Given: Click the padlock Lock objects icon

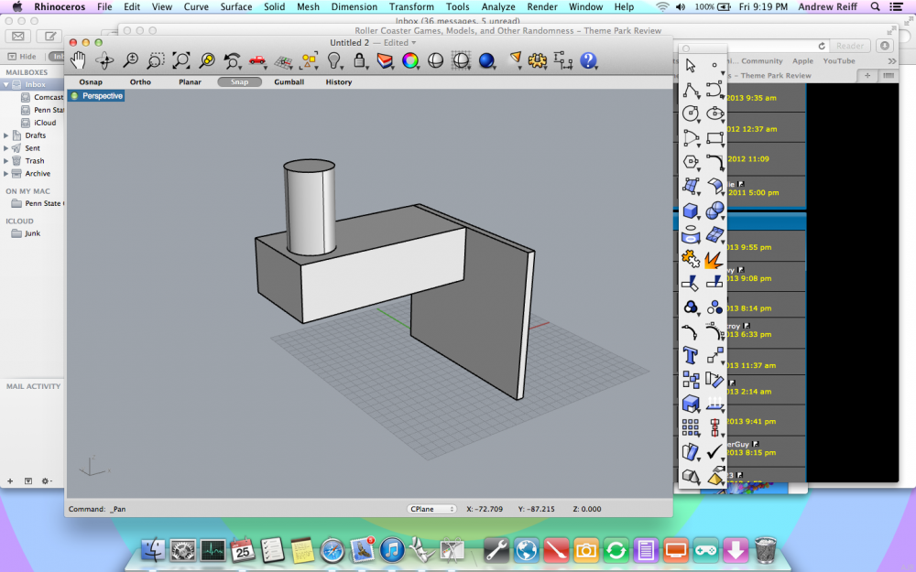Looking at the screenshot, I should (x=360, y=60).
